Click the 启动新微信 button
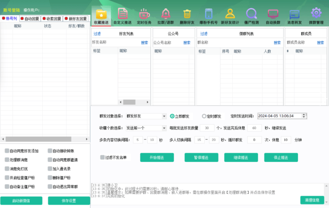This screenshot has width=329, height=208. (x=21, y=201)
